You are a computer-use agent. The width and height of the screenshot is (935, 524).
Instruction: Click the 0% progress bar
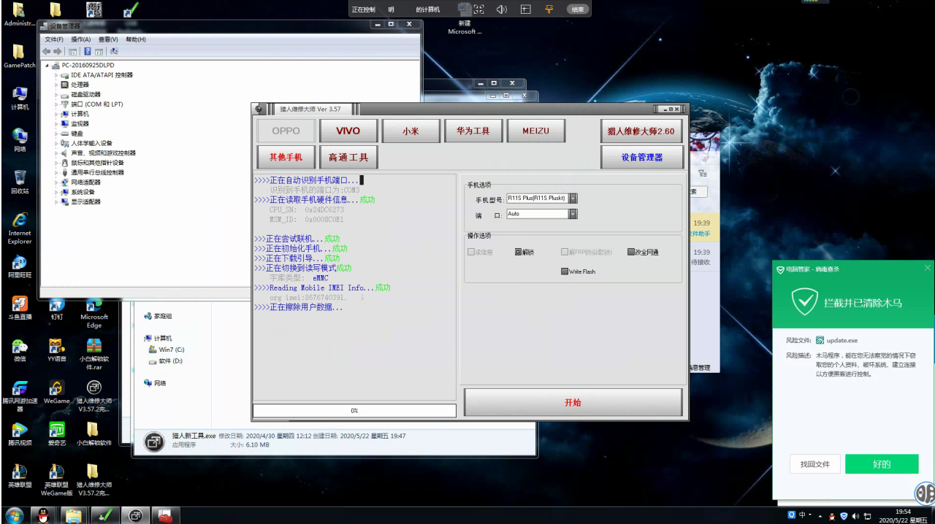pyautogui.click(x=354, y=411)
